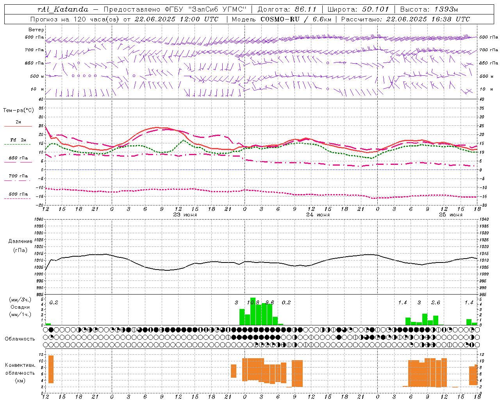The width and height of the screenshot is (500, 400).
Task: Click the Долгота: 86.11 header field
Action: pos(287,9)
